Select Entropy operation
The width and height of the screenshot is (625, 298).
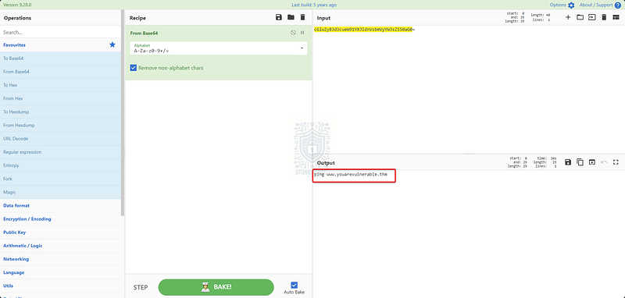[61, 165]
